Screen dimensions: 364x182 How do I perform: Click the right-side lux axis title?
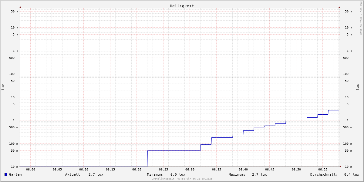pyautogui.click(x=358, y=87)
